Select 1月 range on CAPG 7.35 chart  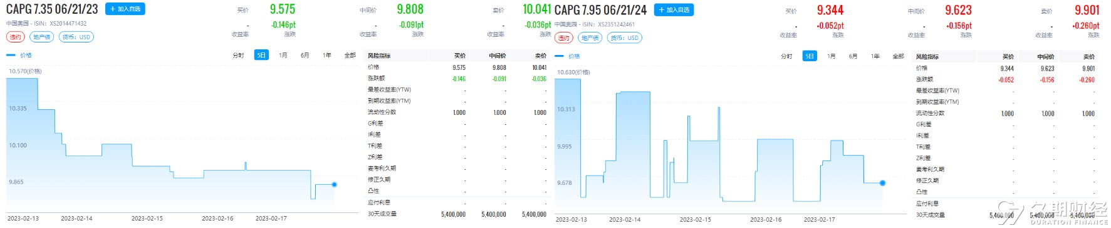click(x=283, y=56)
